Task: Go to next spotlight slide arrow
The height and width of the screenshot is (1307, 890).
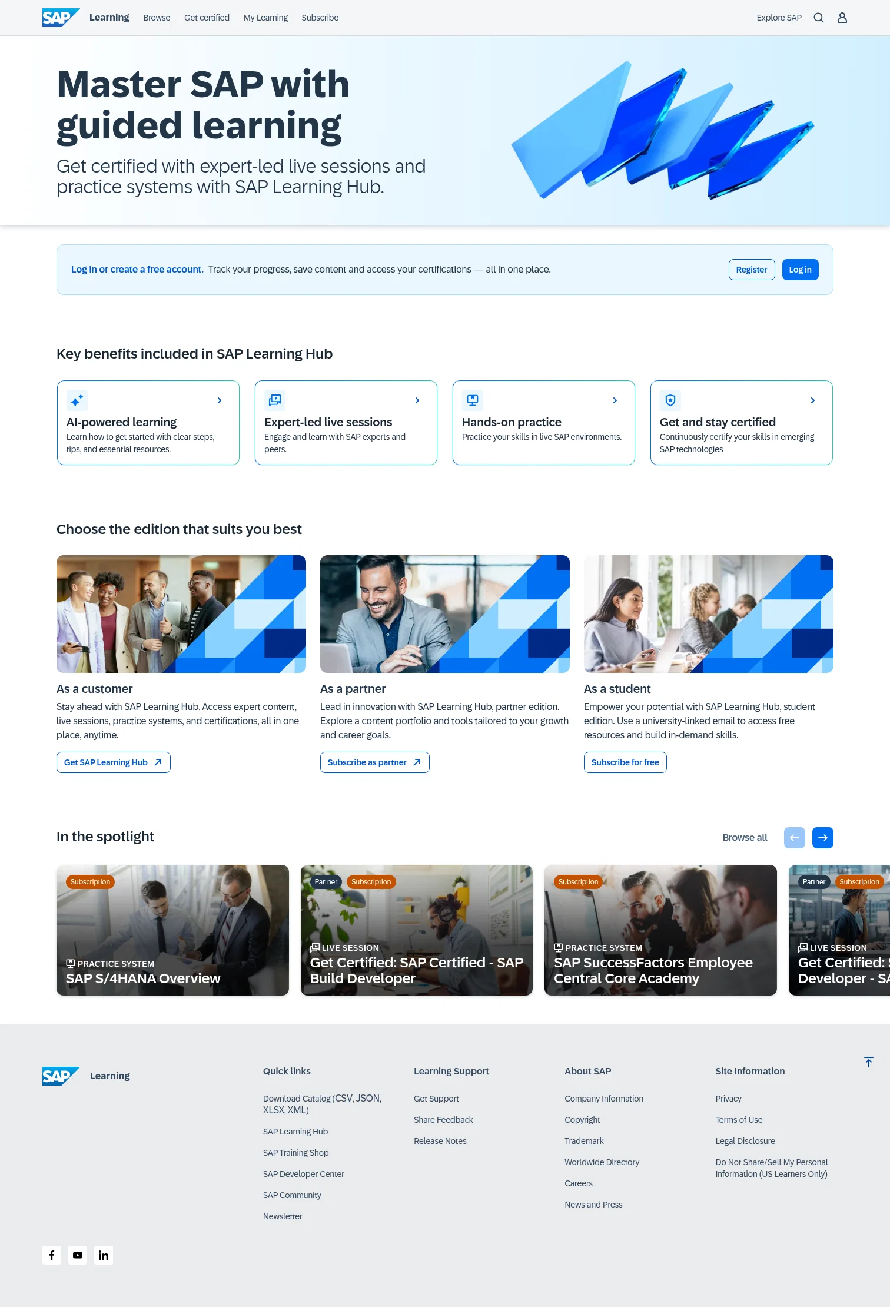Action: click(823, 838)
